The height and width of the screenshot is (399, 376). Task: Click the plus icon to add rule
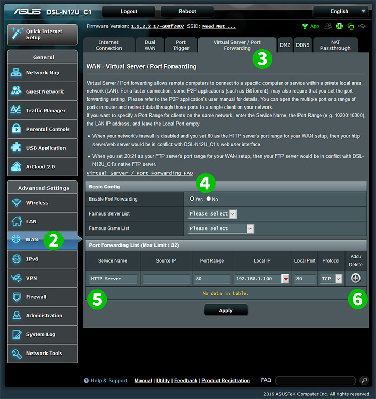tap(355, 278)
